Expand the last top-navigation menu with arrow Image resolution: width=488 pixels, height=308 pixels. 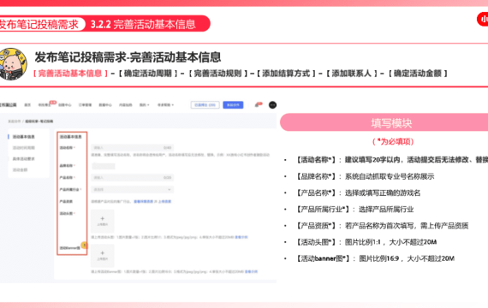click(x=165, y=105)
